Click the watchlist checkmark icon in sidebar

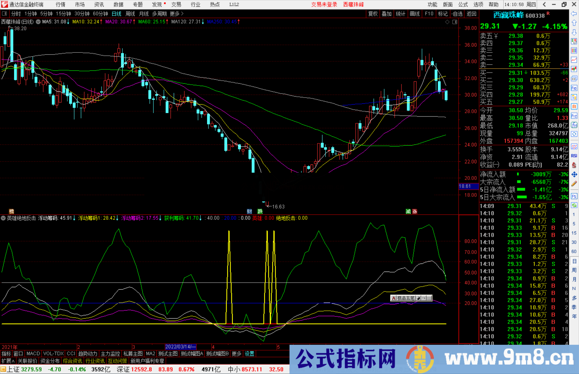coord(574,41)
